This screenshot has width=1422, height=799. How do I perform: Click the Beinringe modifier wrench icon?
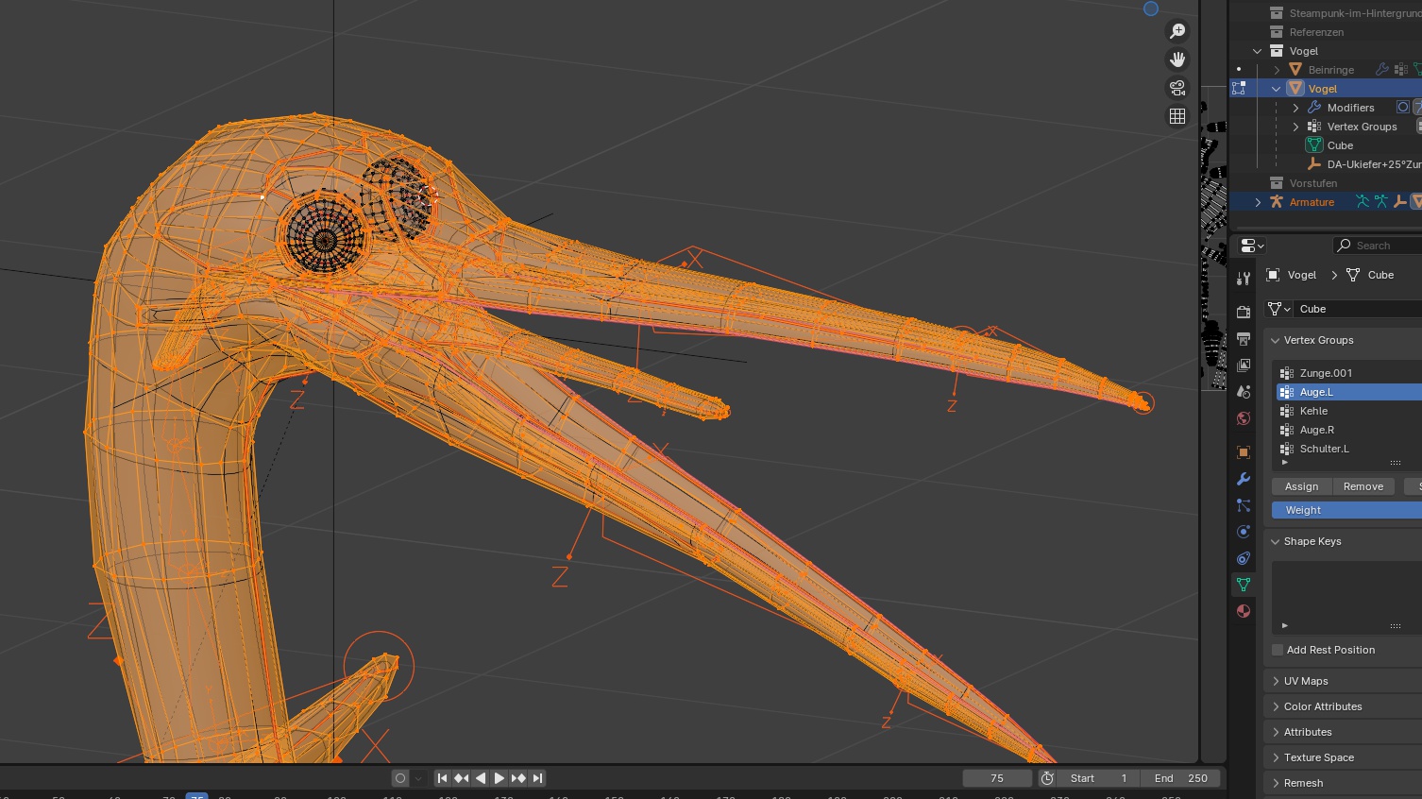coord(1382,70)
